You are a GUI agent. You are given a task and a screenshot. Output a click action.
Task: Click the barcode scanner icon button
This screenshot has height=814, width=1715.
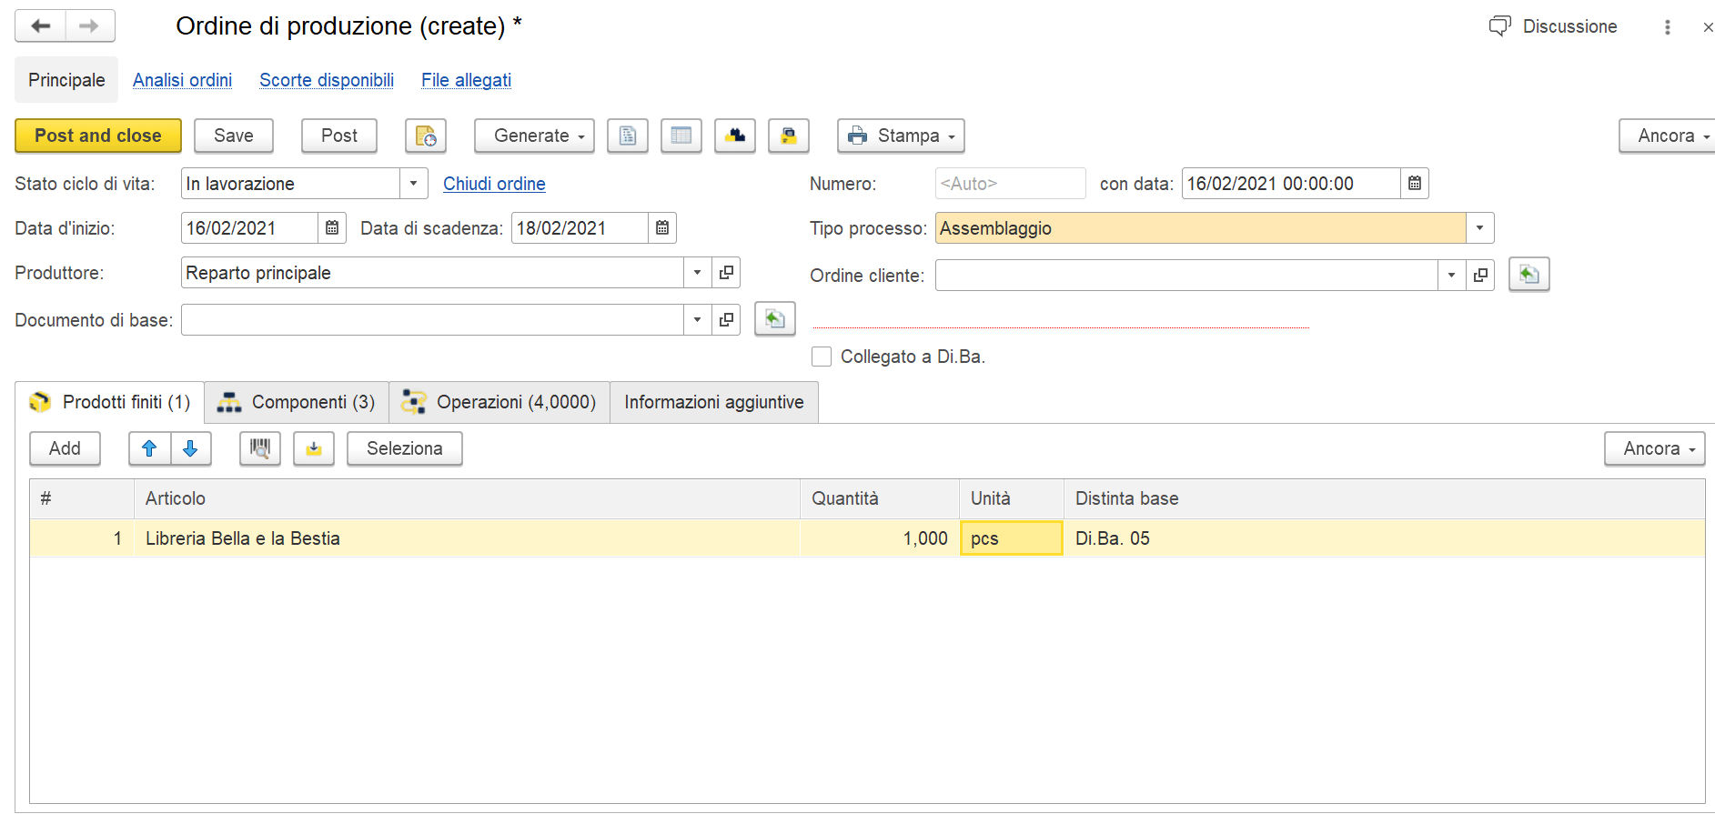coord(260,448)
